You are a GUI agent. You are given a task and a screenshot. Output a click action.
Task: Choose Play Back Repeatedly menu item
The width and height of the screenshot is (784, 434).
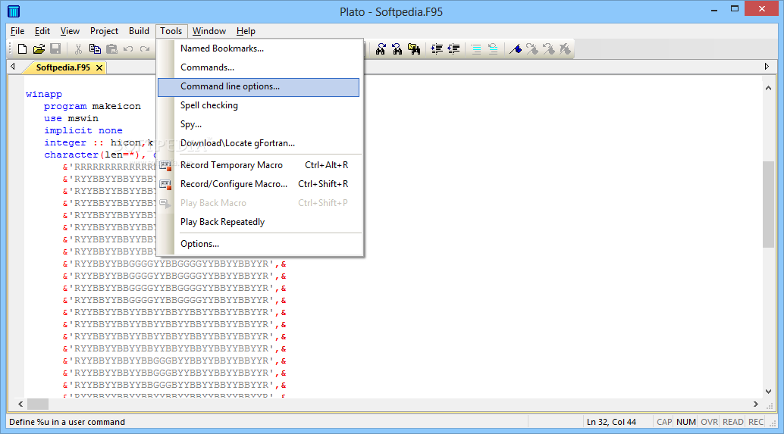tap(259, 222)
